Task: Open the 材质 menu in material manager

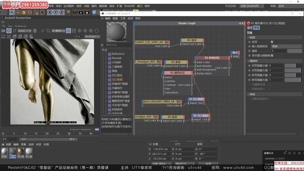Action: (x=38, y=144)
